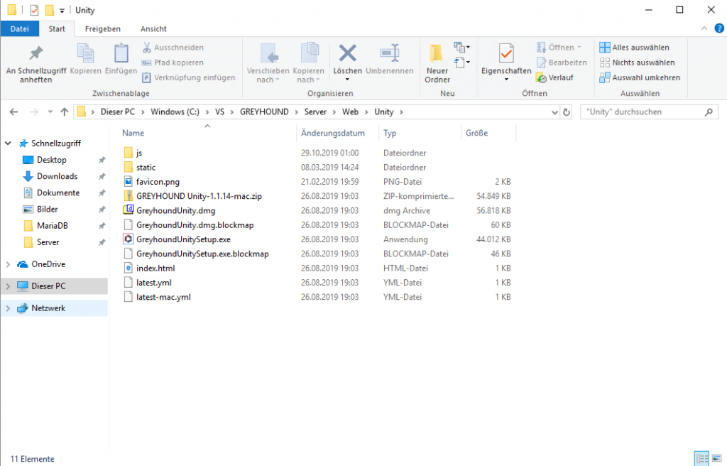Viewport: 727px width, 466px height.
Task: Open Downloads in the navigation pane
Action: tap(57, 176)
